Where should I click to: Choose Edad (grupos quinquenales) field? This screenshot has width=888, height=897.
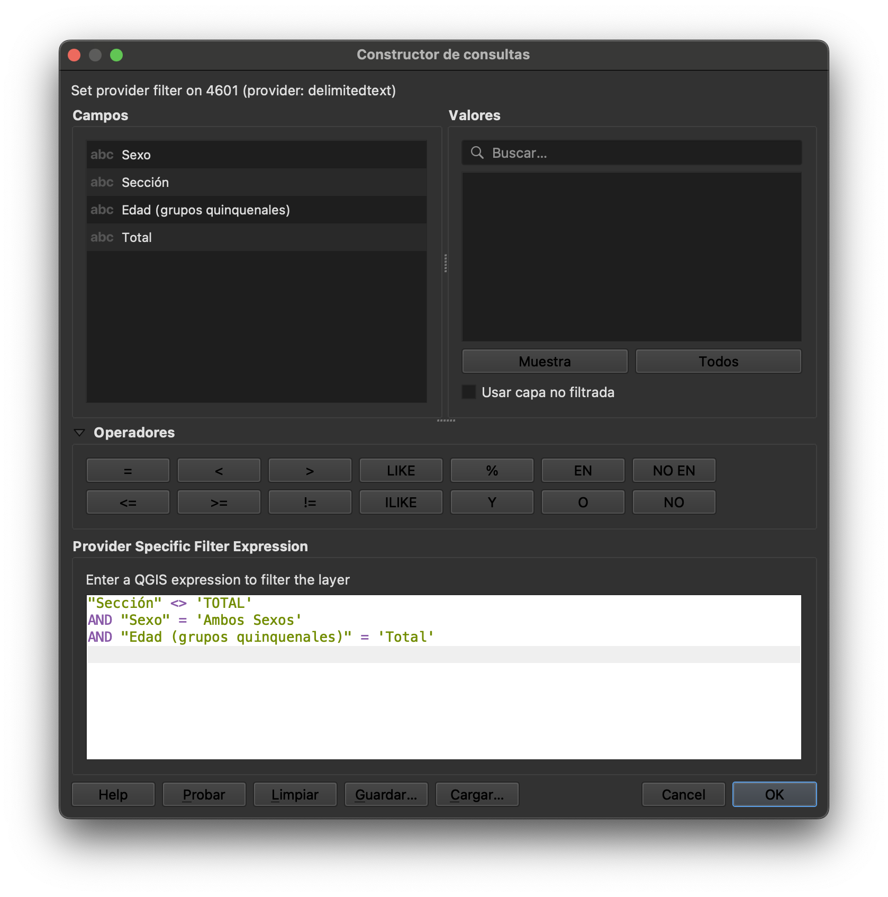click(x=256, y=210)
